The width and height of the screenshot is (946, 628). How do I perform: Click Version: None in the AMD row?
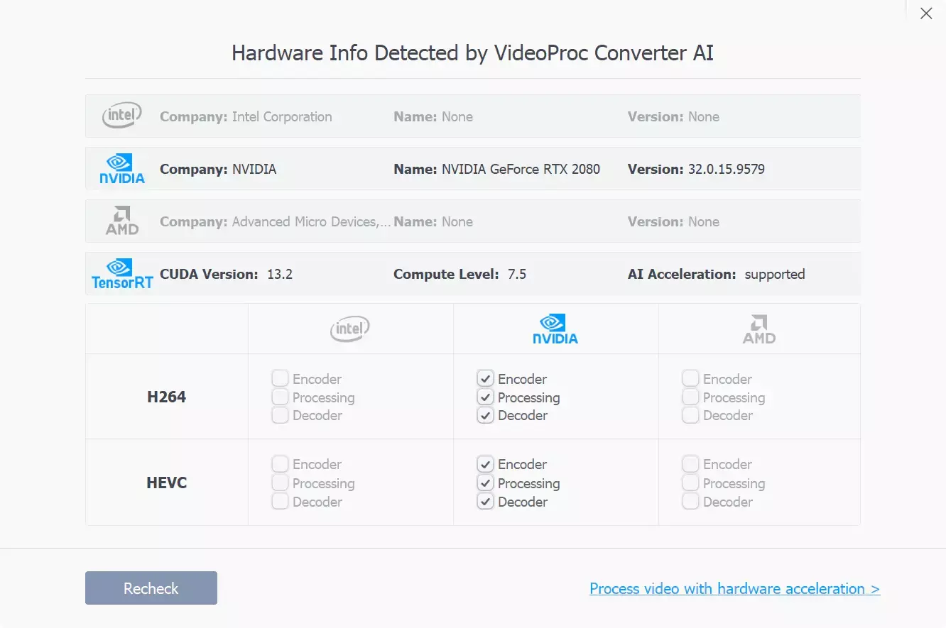click(673, 221)
